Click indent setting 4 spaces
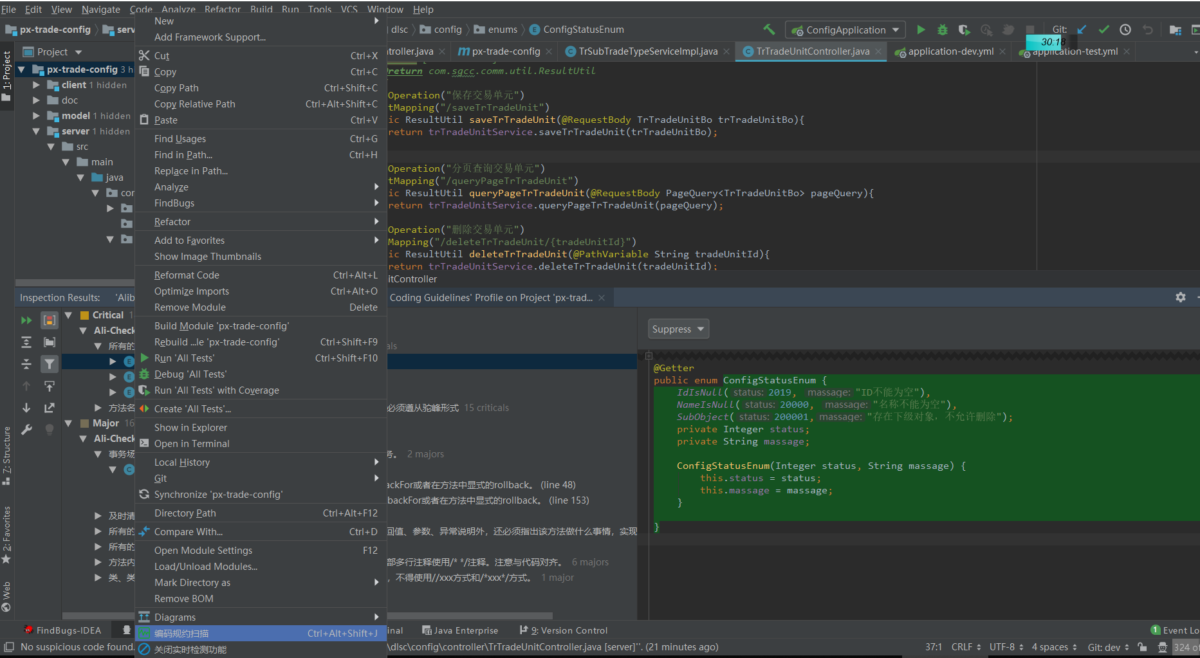Viewport: 1200px width, 658px height. pos(1054,647)
